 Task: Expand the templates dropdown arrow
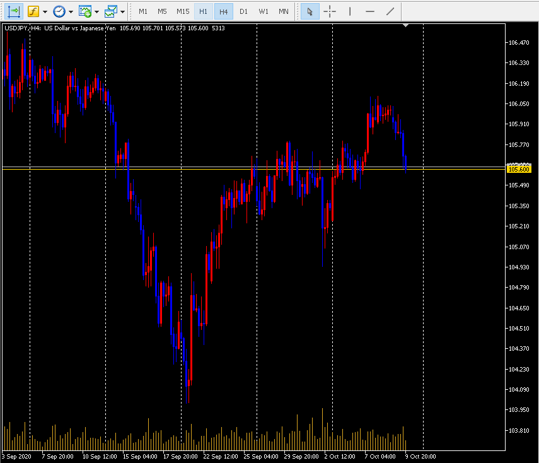pyautogui.click(x=96, y=11)
